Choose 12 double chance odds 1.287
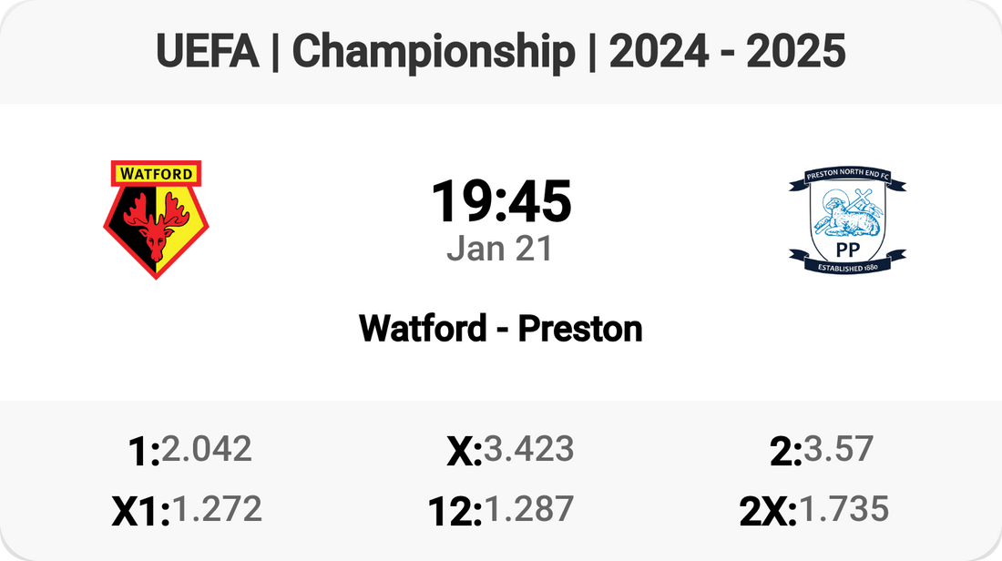 (x=528, y=509)
